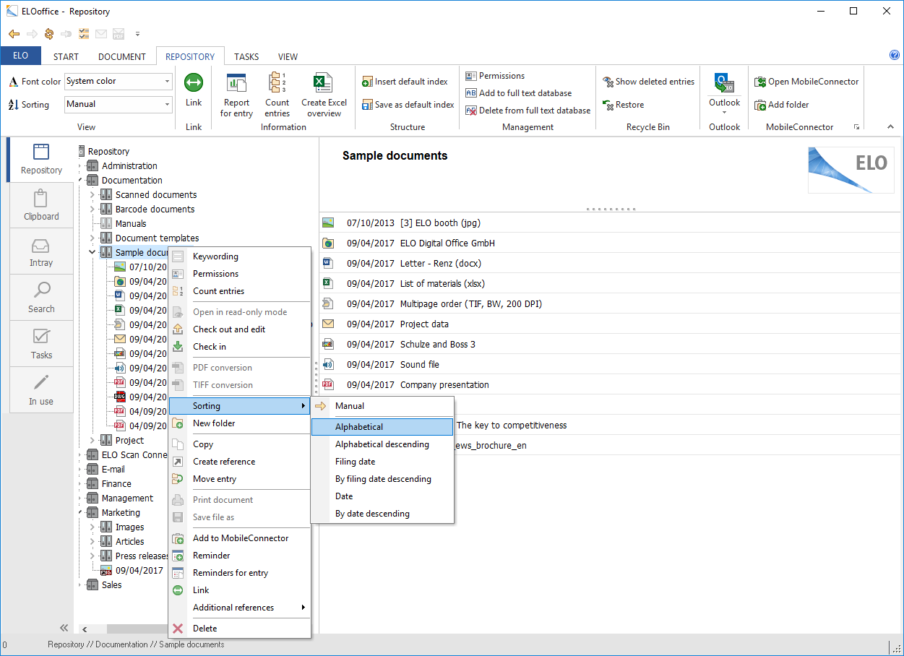
Task: Click the Link ribbon icon
Action: tap(193, 91)
